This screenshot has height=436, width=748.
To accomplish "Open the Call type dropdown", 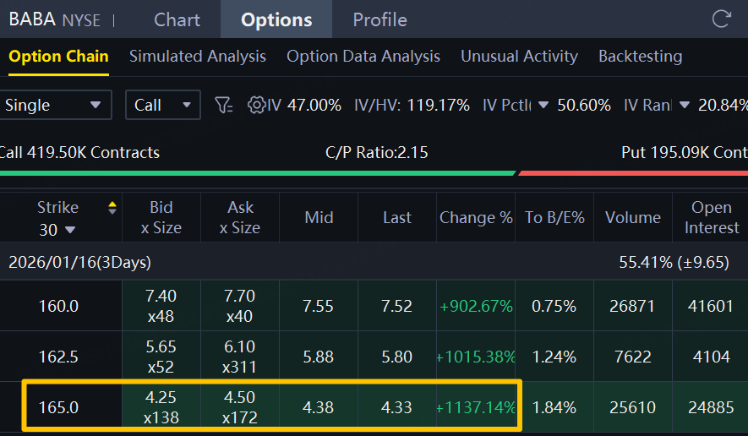I will (x=162, y=105).
